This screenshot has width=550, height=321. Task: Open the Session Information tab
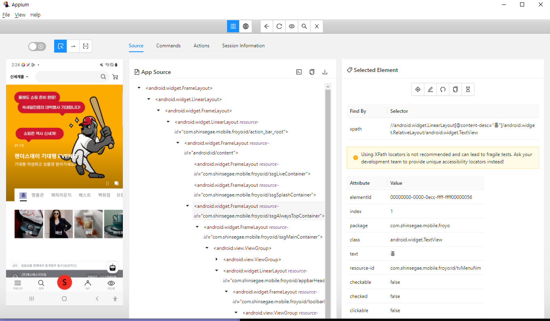pos(243,46)
